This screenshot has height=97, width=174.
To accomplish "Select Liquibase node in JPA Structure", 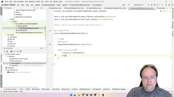I will (11, 68).
